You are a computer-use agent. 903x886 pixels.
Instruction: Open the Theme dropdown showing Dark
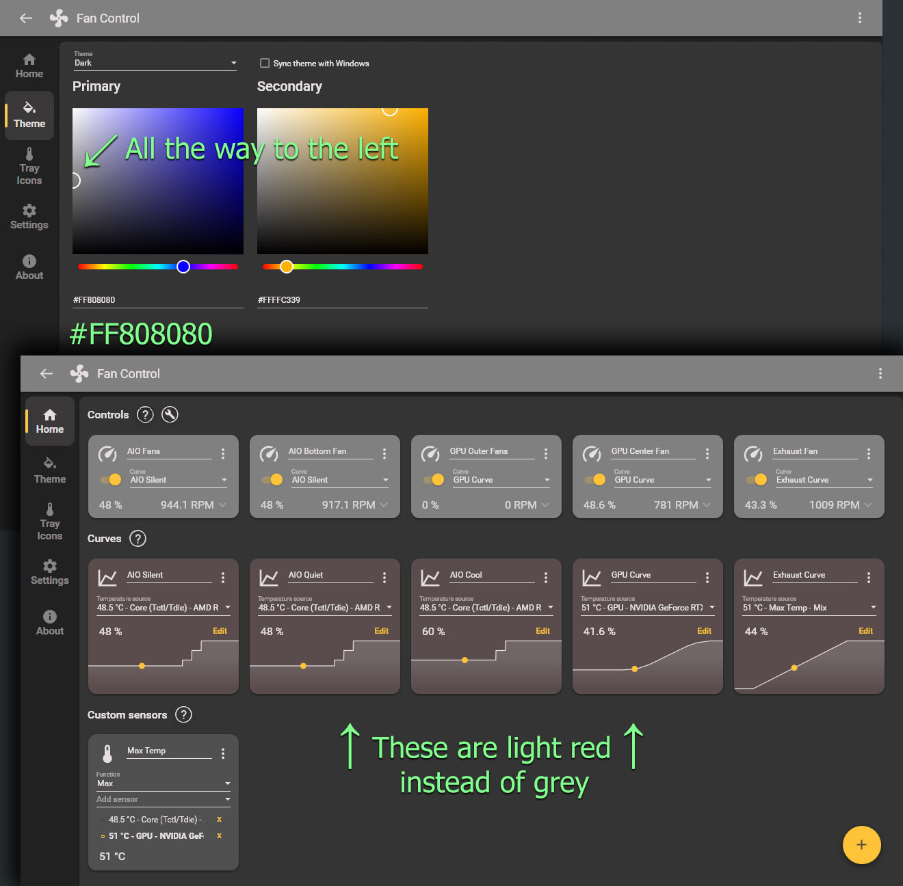tap(155, 62)
